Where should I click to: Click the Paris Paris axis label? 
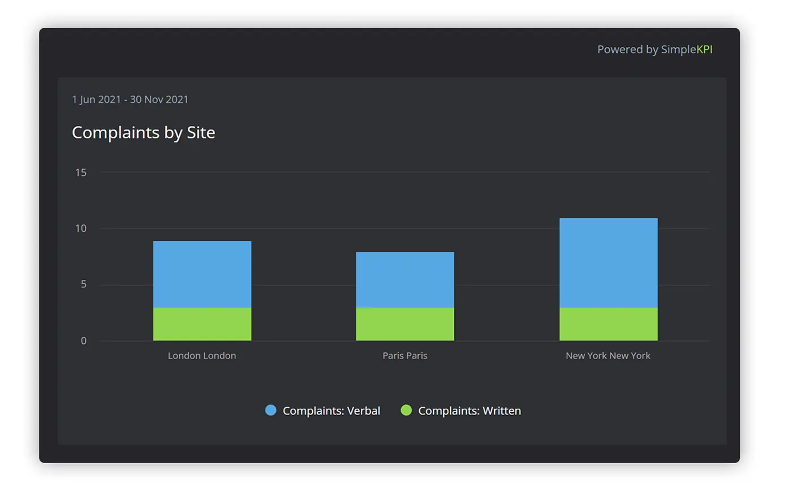[405, 356]
